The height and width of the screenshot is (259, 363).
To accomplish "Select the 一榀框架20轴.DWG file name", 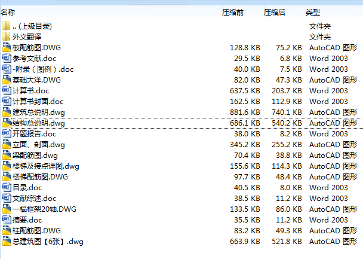I will [44, 209].
